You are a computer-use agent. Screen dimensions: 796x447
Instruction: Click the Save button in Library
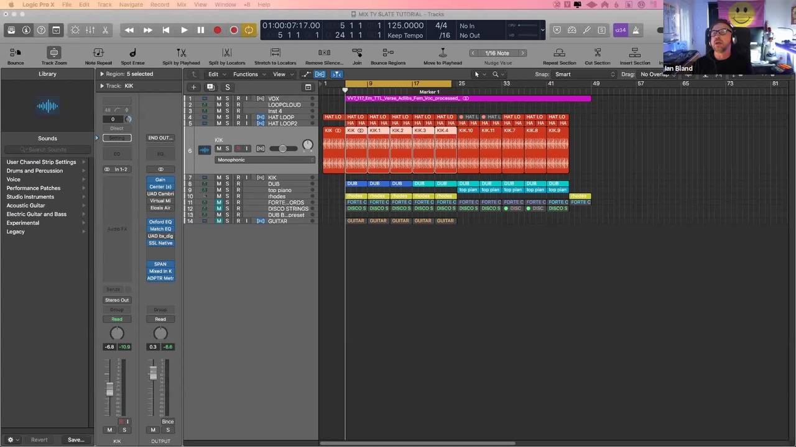[76, 440]
